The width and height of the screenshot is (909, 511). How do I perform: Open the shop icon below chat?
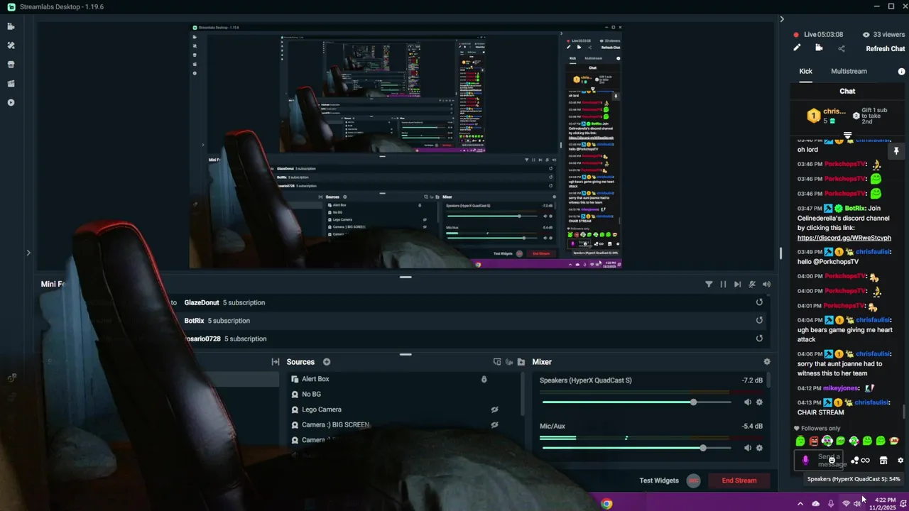pos(883,461)
